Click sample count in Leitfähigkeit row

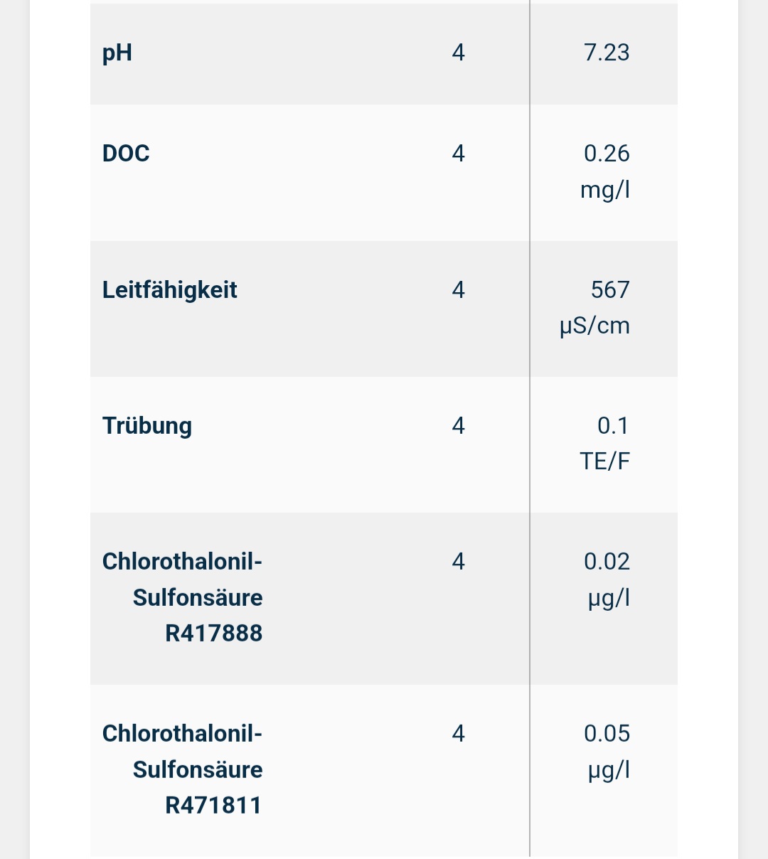pyautogui.click(x=459, y=290)
